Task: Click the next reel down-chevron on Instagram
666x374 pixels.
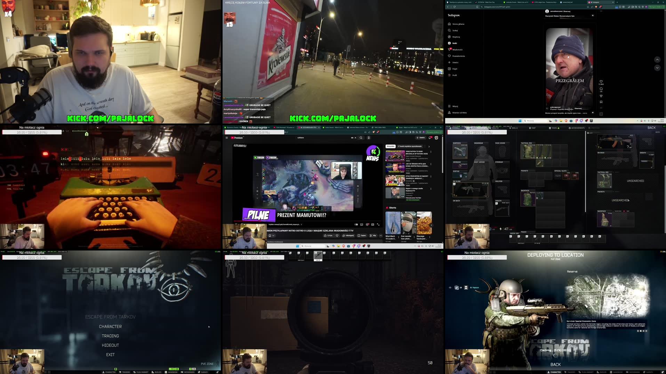Action: (657, 68)
